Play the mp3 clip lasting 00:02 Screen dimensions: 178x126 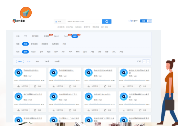tap(54, 97)
